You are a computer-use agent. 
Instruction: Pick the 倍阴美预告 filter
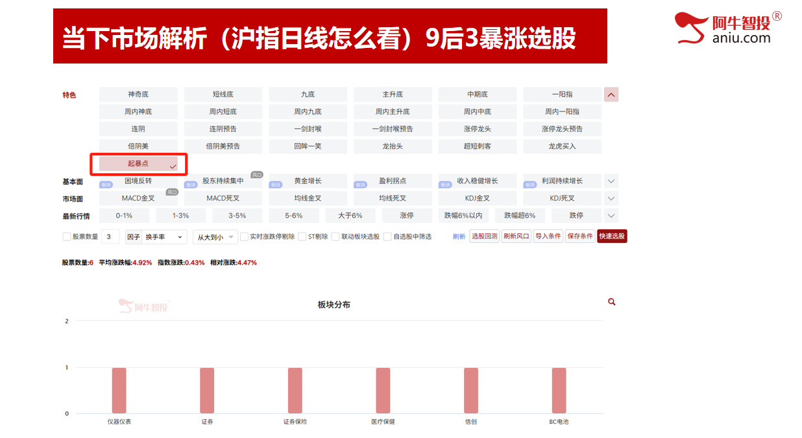[x=223, y=146]
